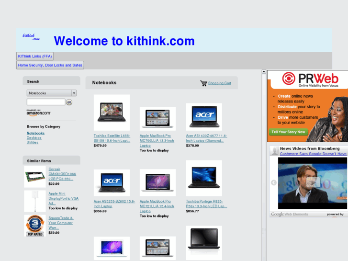The image size is (348, 261).
Task: Open KIThink Links (FFA) tab
Action: pyautogui.click(x=35, y=56)
